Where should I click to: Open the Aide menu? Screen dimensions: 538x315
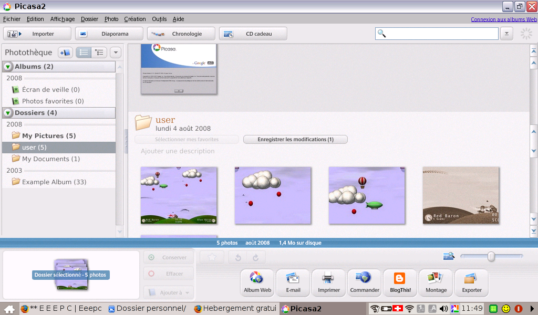point(178,19)
